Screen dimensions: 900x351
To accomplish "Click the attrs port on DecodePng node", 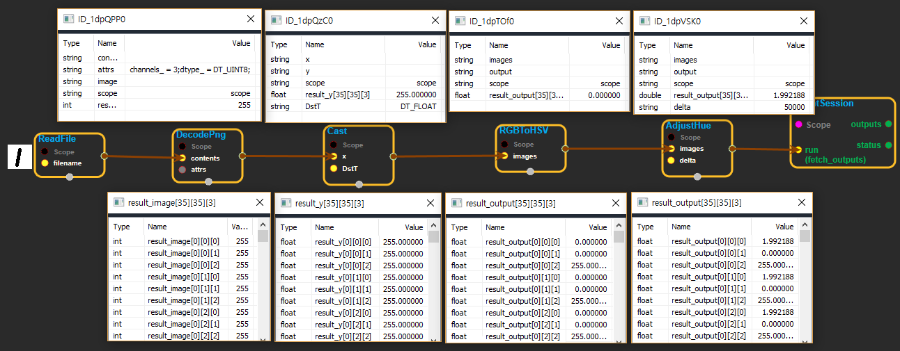I will [183, 170].
